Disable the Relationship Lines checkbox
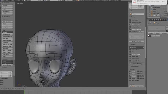Screen dimensions: 168x94 [x=130, y=29]
